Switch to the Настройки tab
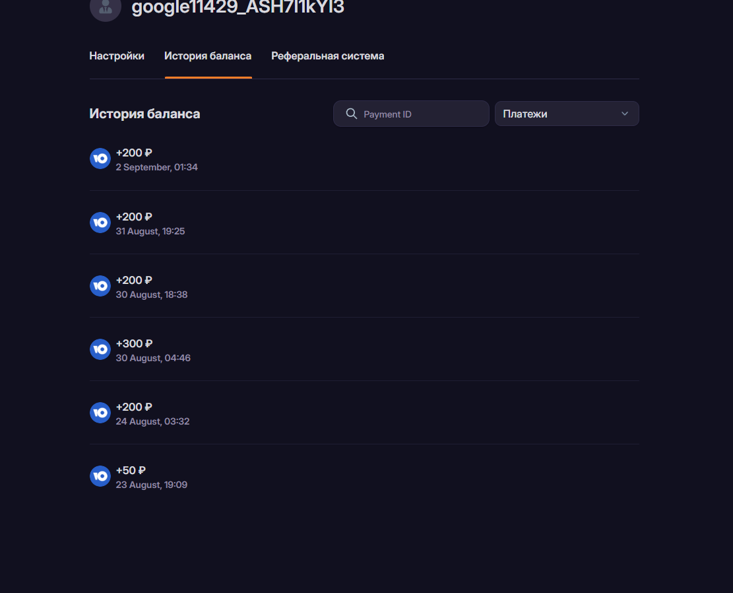Viewport: 733px width, 593px height. [x=117, y=56]
